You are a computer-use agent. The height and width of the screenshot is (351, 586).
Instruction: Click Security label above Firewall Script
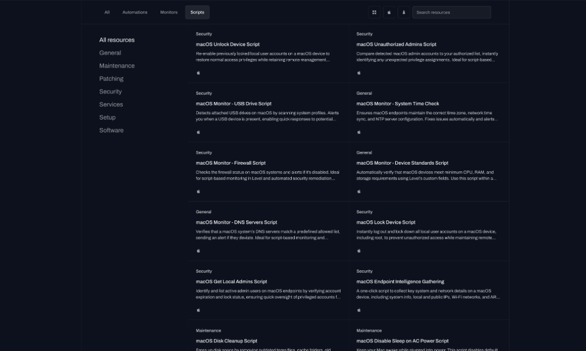coord(204,152)
